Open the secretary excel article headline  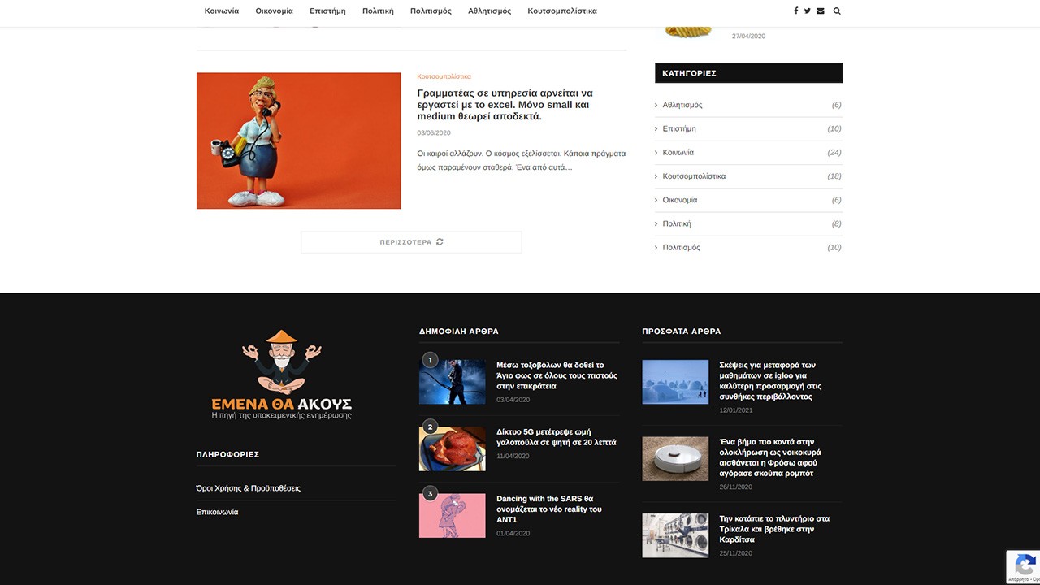point(505,105)
